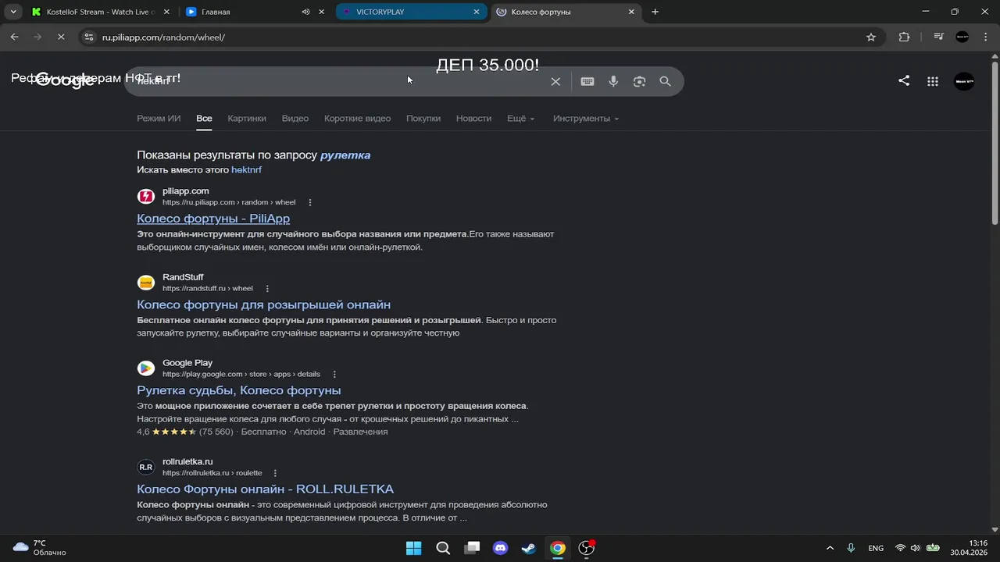Select the Картинки results tab
Viewport: 1000px width, 562px height.
[x=247, y=119]
